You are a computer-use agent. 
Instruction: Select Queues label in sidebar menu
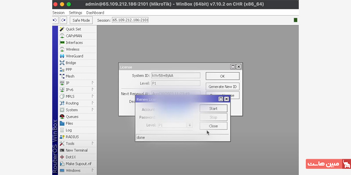(x=72, y=116)
